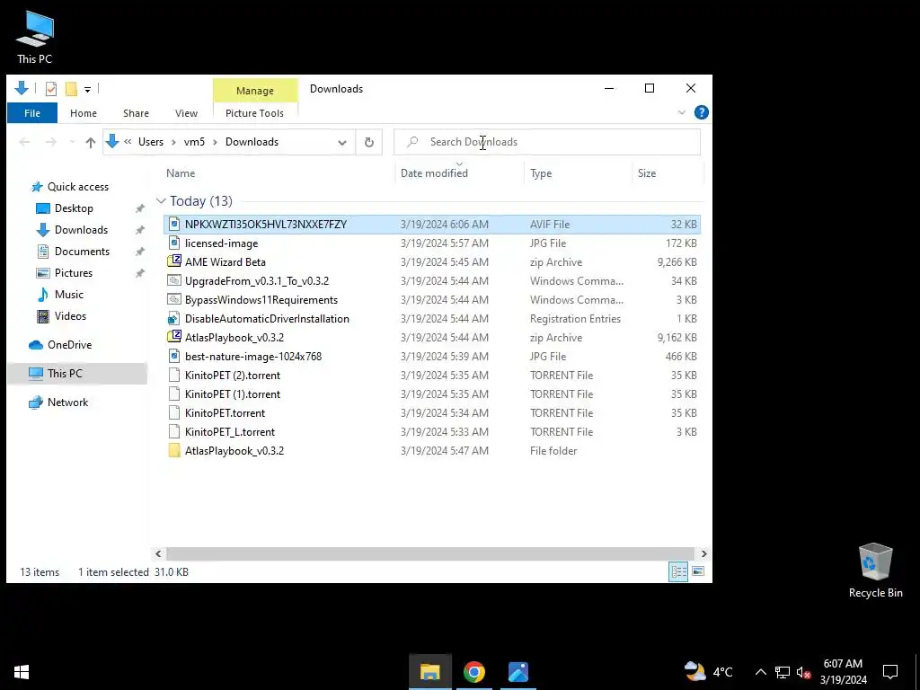Screen dimensions: 920x690
Task: Sort by the Name column header
Action: [279, 173]
